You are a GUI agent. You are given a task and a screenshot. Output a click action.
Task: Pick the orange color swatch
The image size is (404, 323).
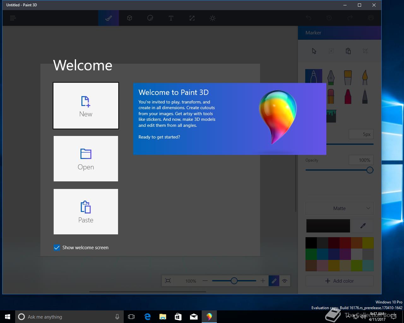click(357, 243)
